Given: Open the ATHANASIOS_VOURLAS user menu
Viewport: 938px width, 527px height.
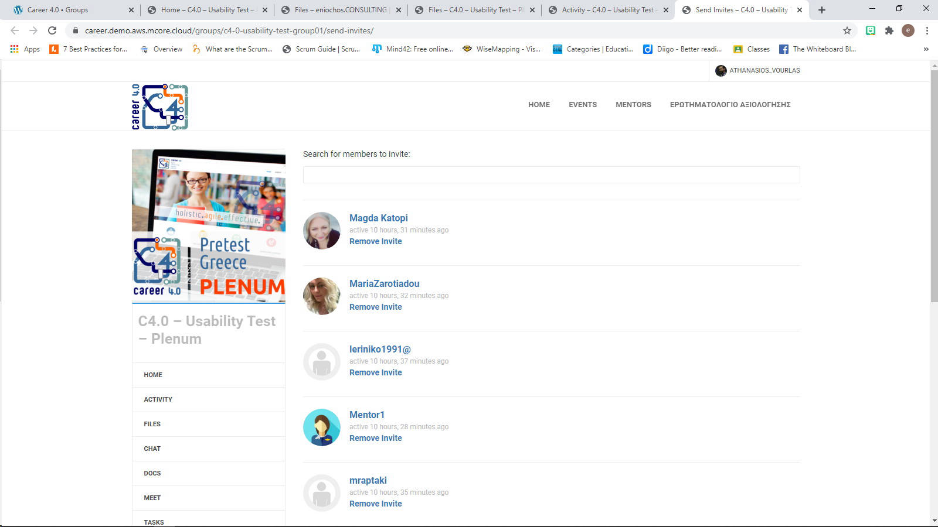Looking at the screenshot, I should (x=757, y=70).
